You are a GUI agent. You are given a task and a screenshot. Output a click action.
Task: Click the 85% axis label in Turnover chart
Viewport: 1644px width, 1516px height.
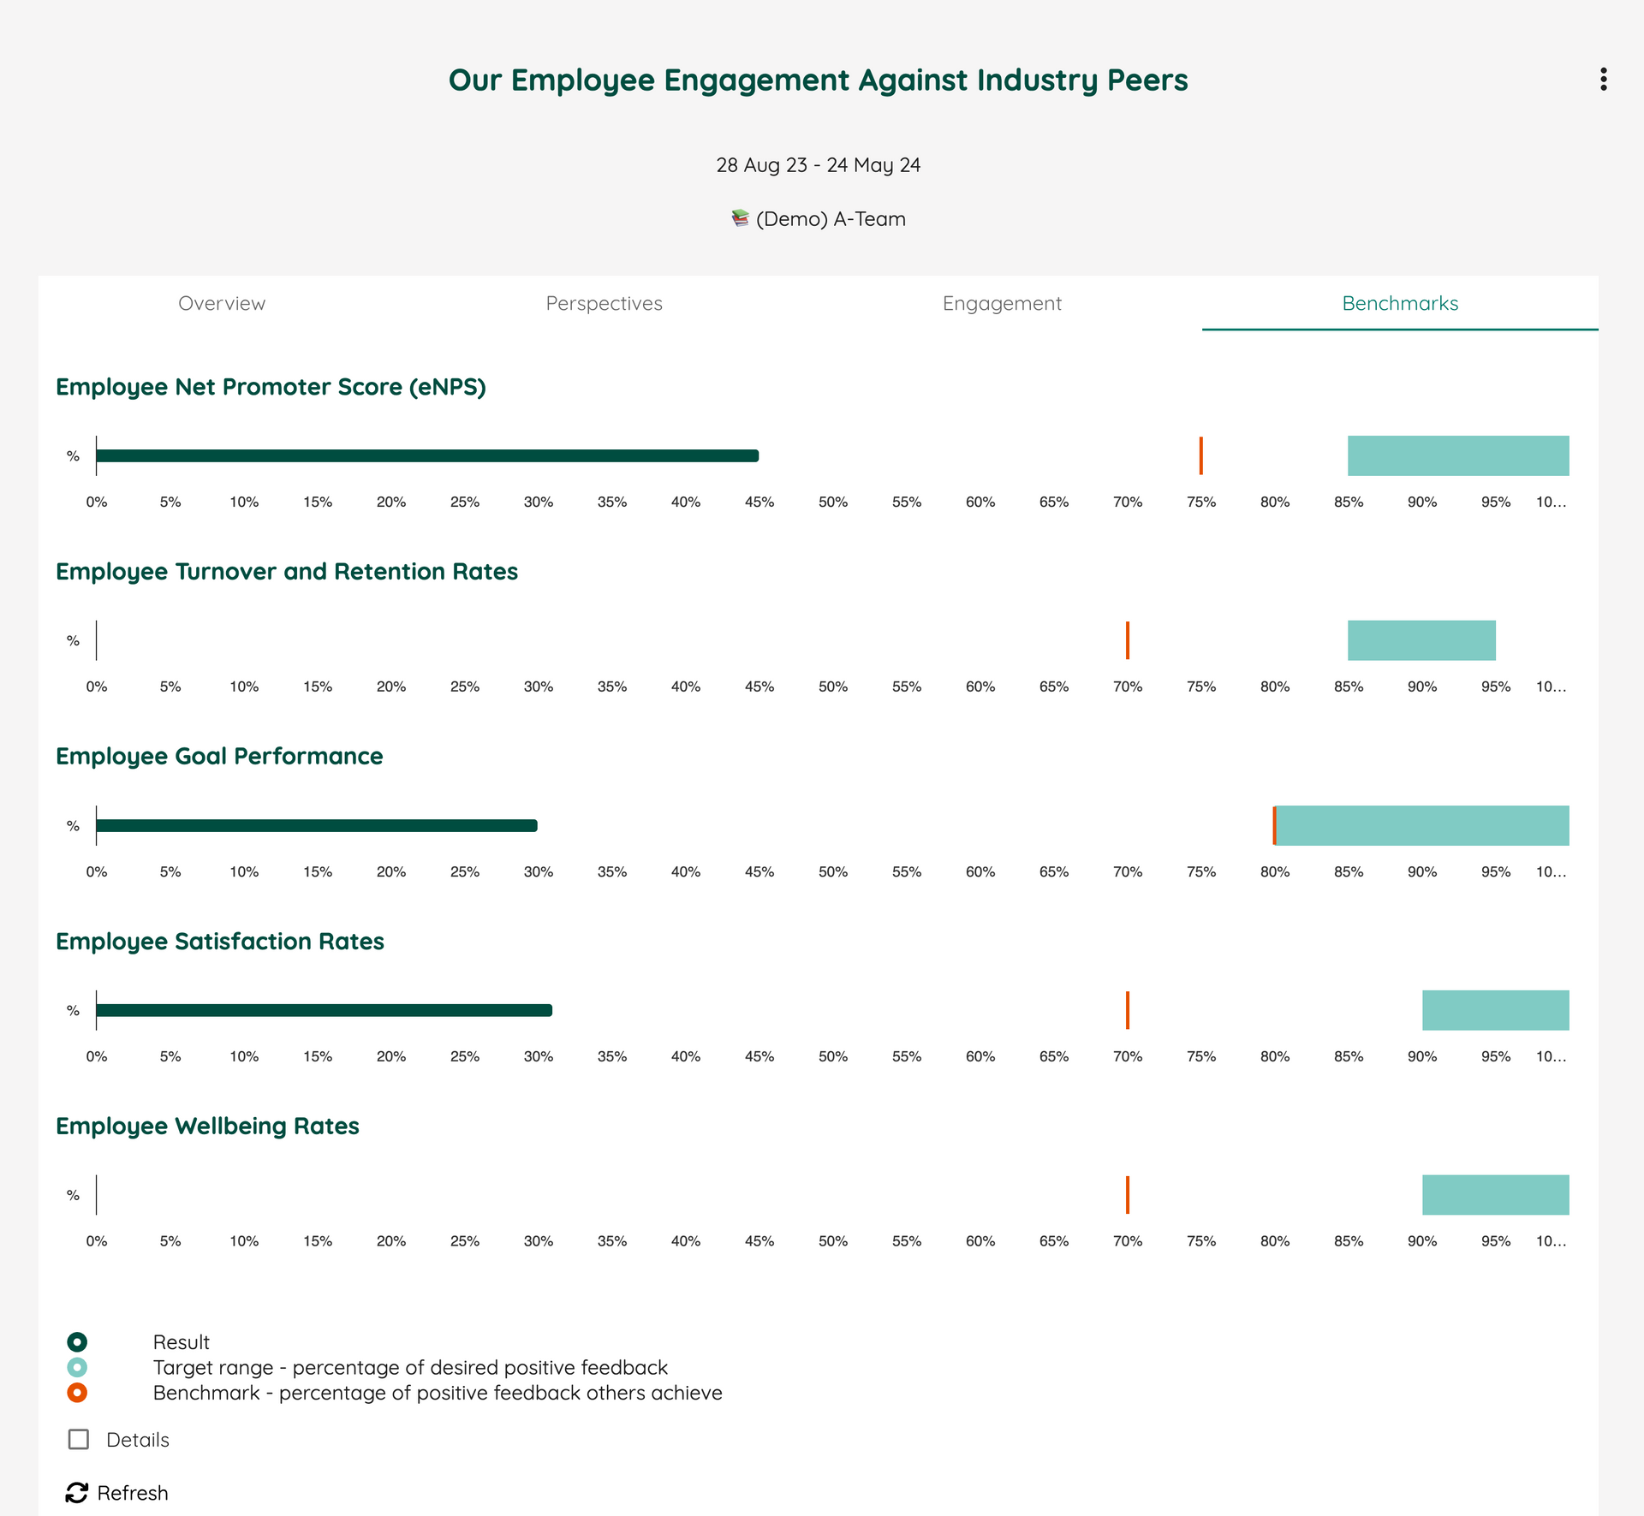tap(1349, 687)
